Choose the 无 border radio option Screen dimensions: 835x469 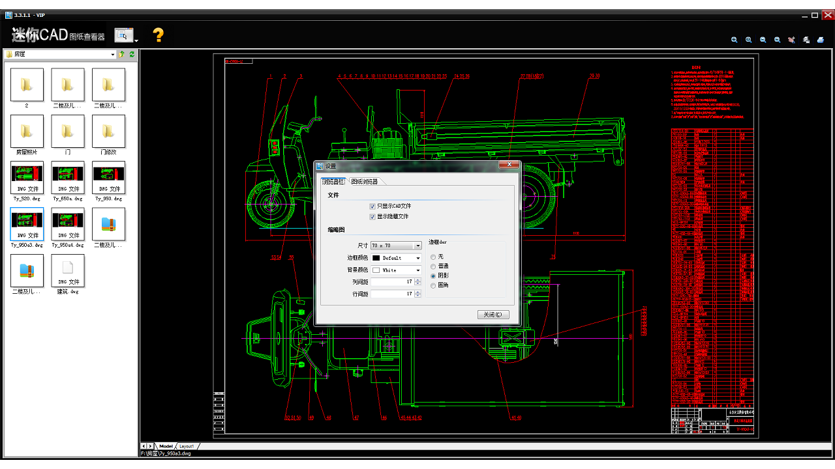coord(434,257)
